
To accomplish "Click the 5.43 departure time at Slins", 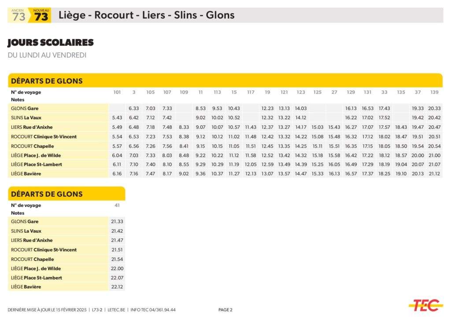I will [x=117, y=117].
